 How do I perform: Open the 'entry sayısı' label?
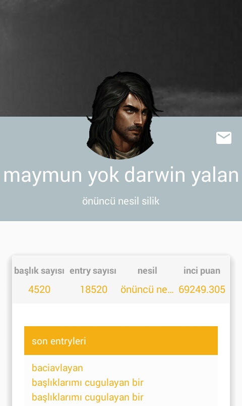pyautogui.click(x=93, y=271)
